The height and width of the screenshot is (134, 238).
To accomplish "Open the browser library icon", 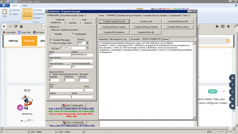I will [217, 26].
